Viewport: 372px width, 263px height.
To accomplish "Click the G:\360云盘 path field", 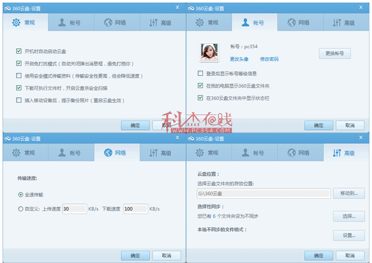I will click(263, 194).
